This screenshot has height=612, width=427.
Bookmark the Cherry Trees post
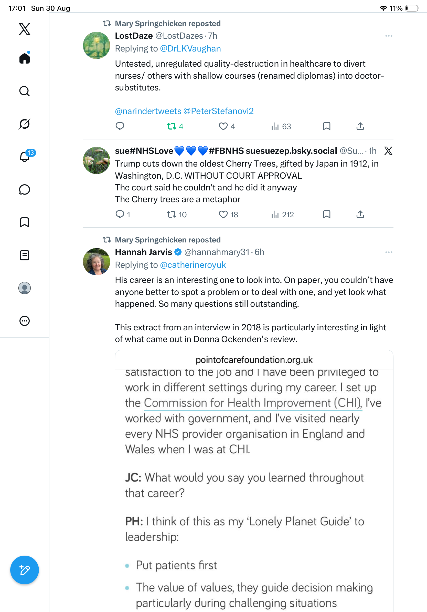pyautogui.click(x=327, y=214)
